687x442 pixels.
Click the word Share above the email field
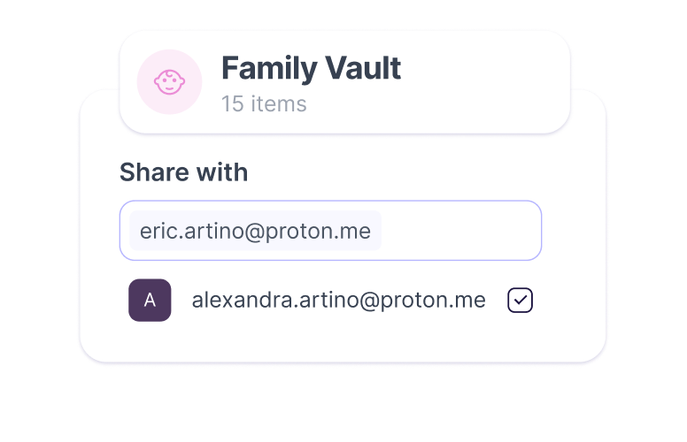(148, 172)
